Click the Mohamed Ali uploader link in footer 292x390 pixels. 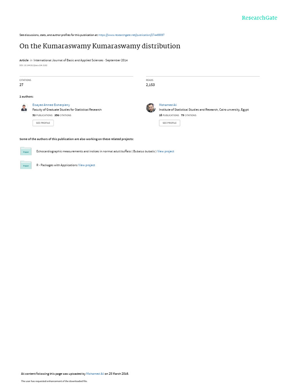pyautogui.click(x=95, y=374)
